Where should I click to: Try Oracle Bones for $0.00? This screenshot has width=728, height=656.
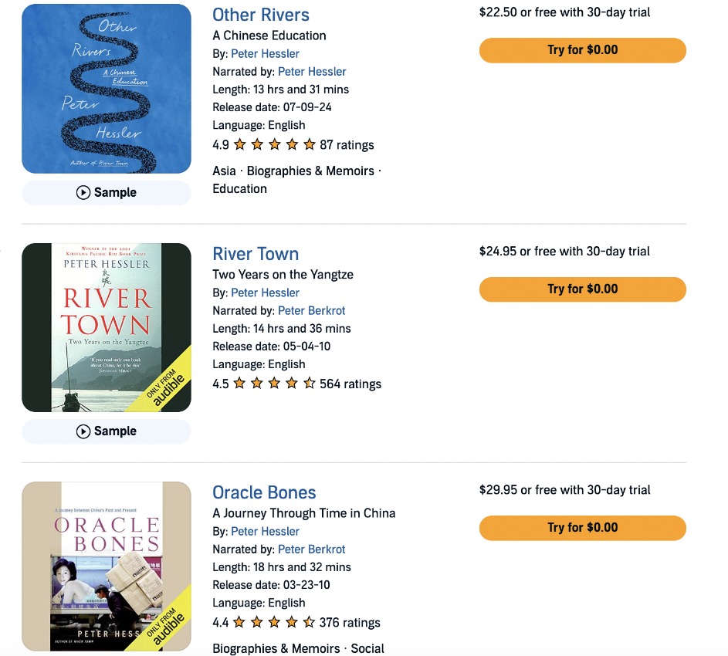click(583, 528)
